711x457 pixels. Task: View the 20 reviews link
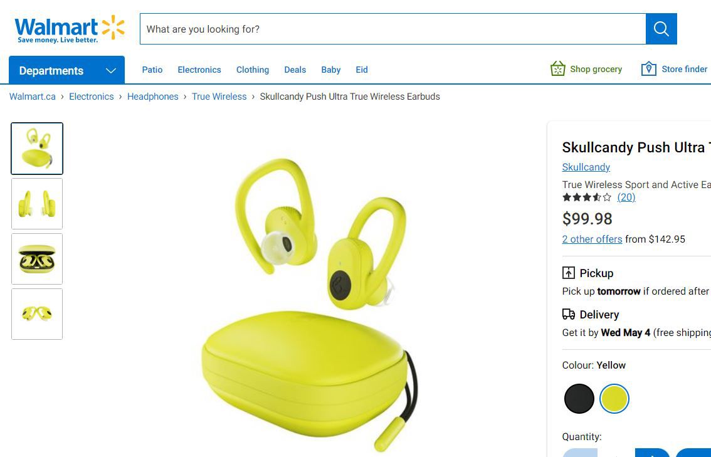[x=626, y=197]
